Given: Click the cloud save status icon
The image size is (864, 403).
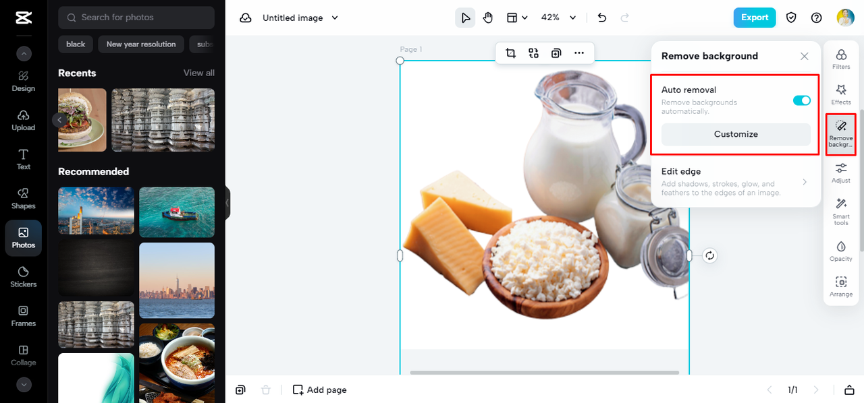Looking at the screenshot, I should coord(246,18).
